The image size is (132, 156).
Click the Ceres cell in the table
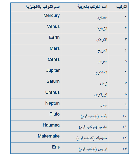tap(36, 60)
